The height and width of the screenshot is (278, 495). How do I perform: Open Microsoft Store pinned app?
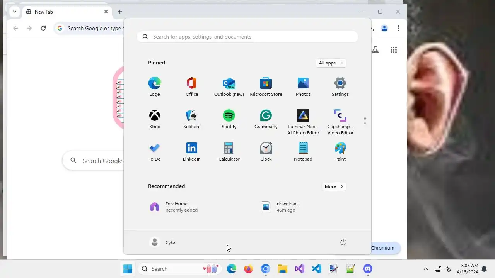click(266, 87)
